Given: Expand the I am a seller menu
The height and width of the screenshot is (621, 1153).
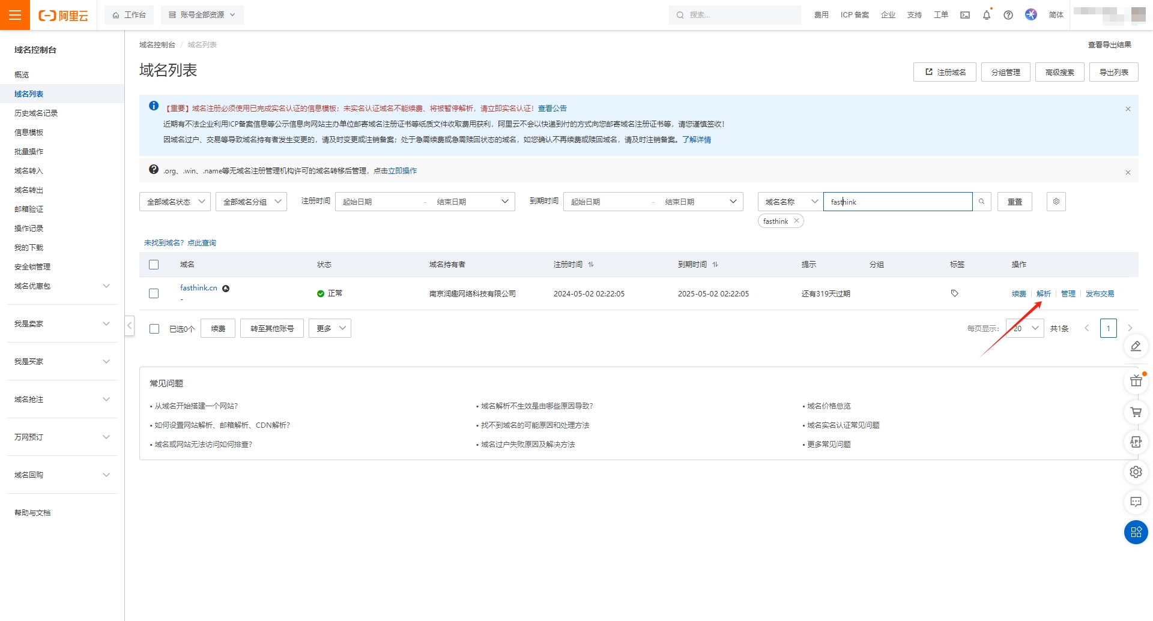Looking at the screenshot, I should [x=62, y=323].
